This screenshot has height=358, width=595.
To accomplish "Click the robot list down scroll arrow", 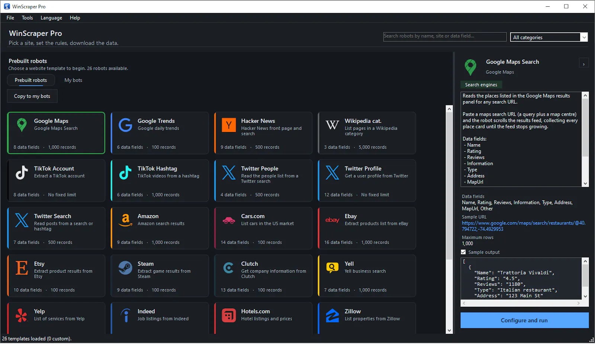I will (x=449, y=330).
